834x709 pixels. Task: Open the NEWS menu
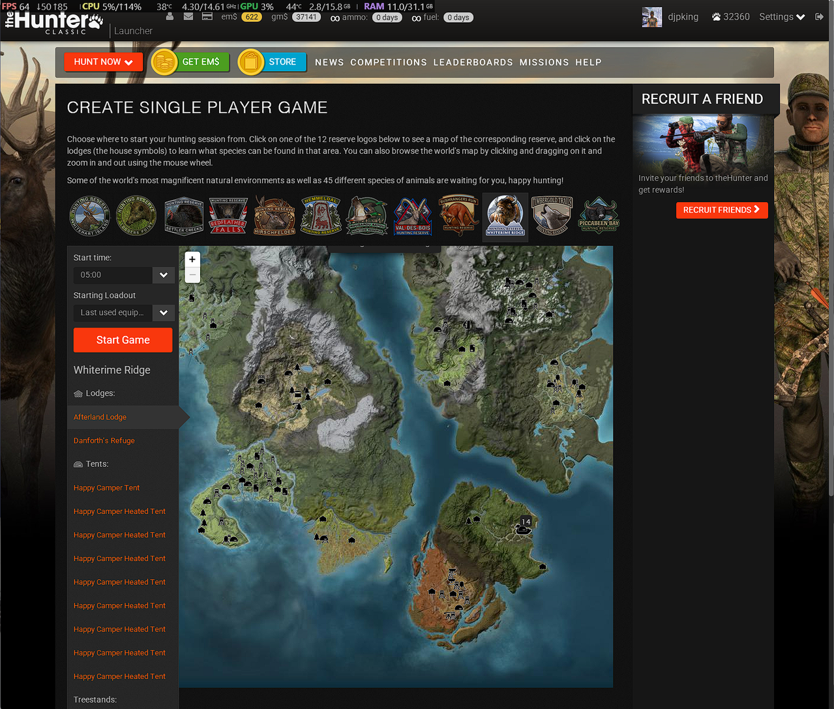(329, 63)
